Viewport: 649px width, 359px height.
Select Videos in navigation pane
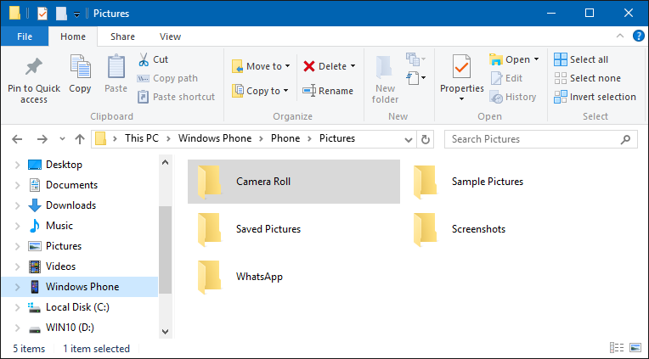pyautogui.click(x=60, y=266)
